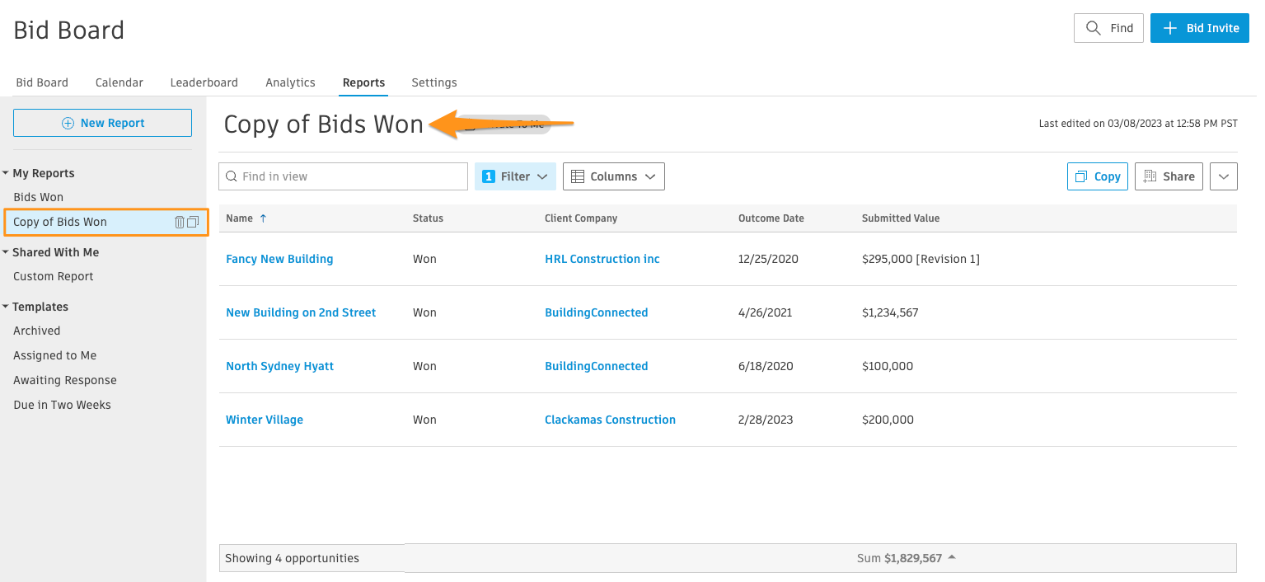
Task: Switch to the Analytics tab
Action: coord(290,82)
